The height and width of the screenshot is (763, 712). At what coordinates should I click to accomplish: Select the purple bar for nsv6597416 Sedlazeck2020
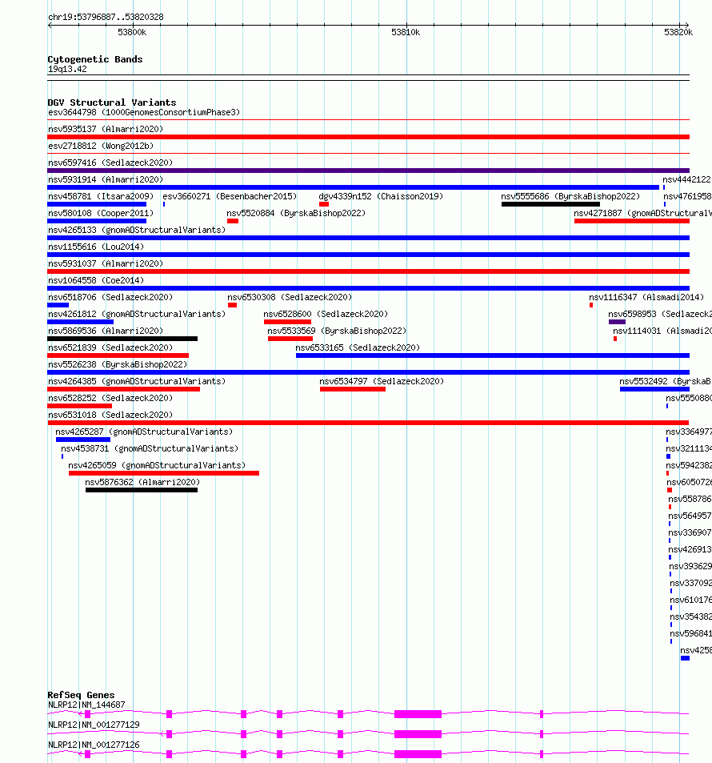click(368, 171)
